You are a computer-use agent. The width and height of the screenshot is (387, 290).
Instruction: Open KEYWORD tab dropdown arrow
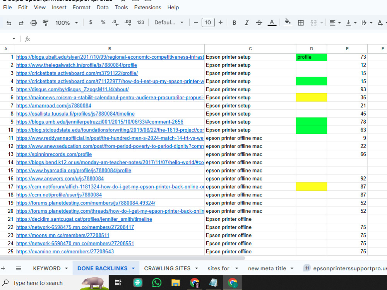pyautogui.click(x=67, y=268)
